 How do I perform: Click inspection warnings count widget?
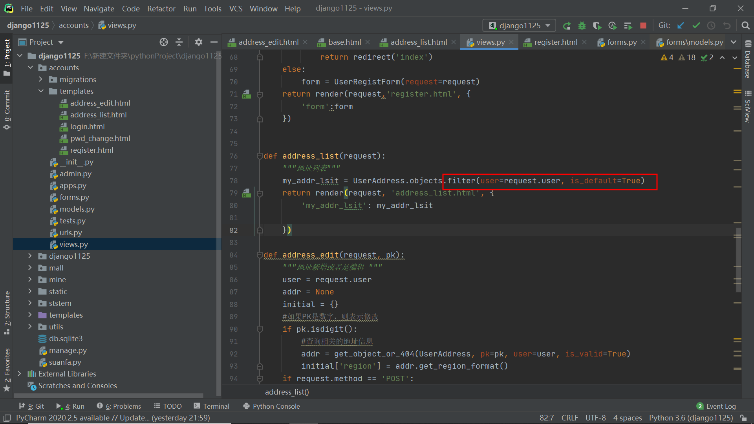point(687,58)
